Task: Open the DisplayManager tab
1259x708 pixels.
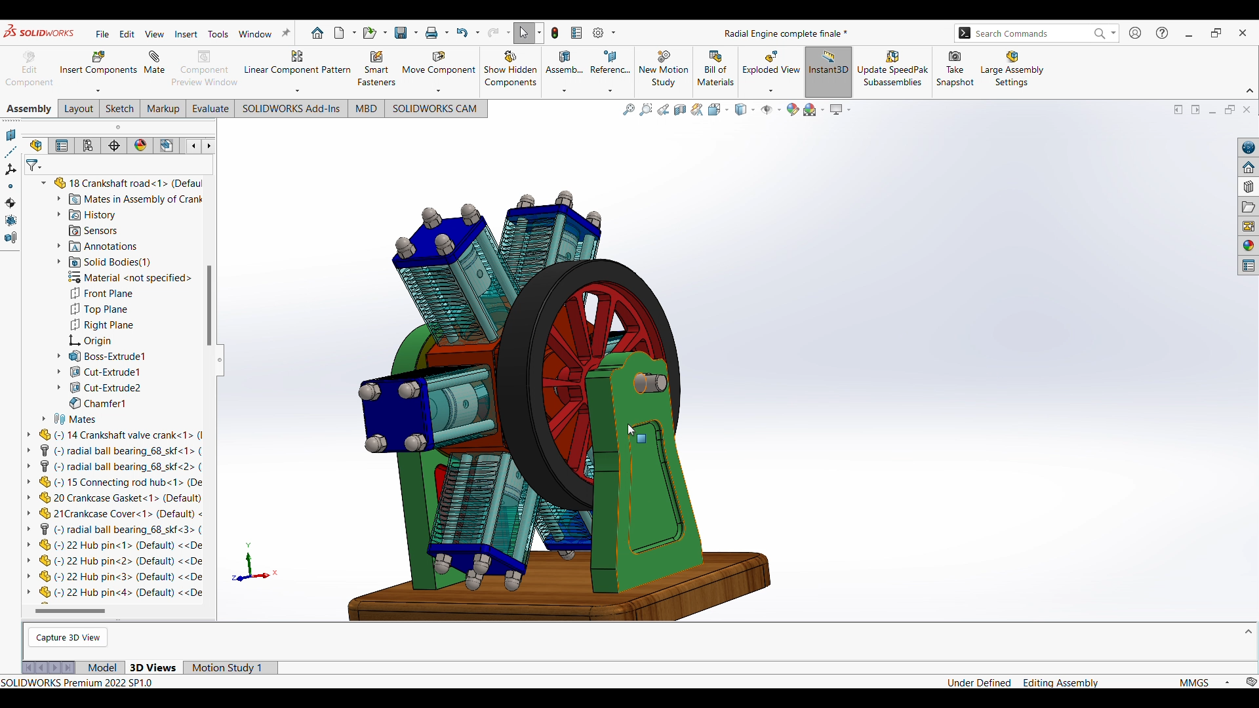Action: click(x=141, y=146)
